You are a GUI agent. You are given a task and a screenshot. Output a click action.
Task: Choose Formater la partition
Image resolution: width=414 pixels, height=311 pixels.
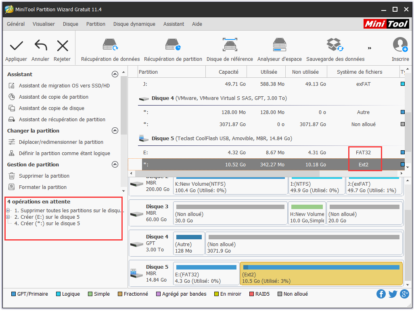pyautogui.click(x=42, y=187)
